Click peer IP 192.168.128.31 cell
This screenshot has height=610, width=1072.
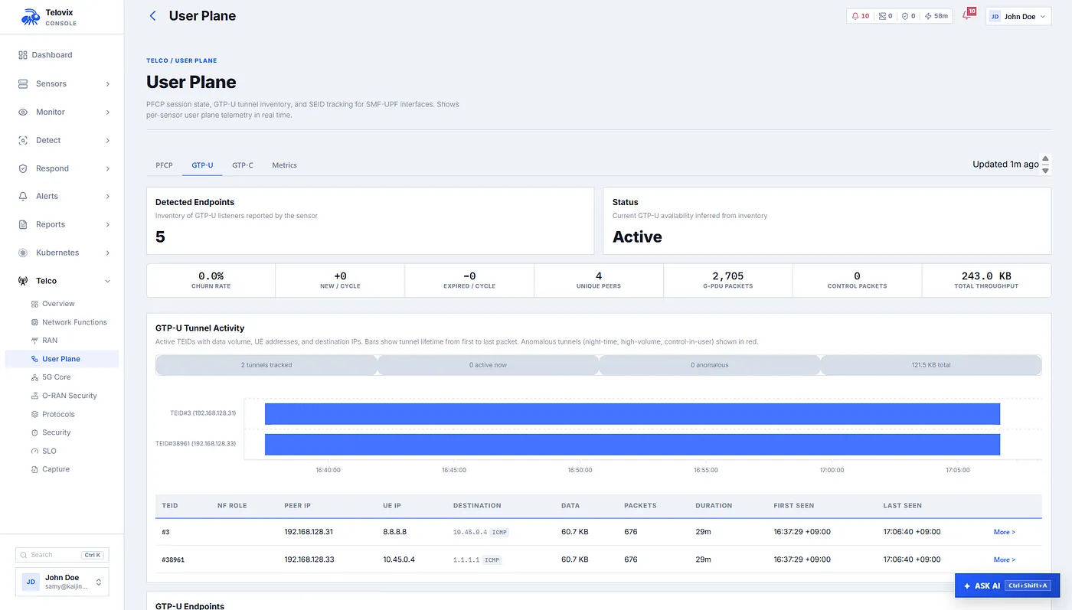[309, 532]
